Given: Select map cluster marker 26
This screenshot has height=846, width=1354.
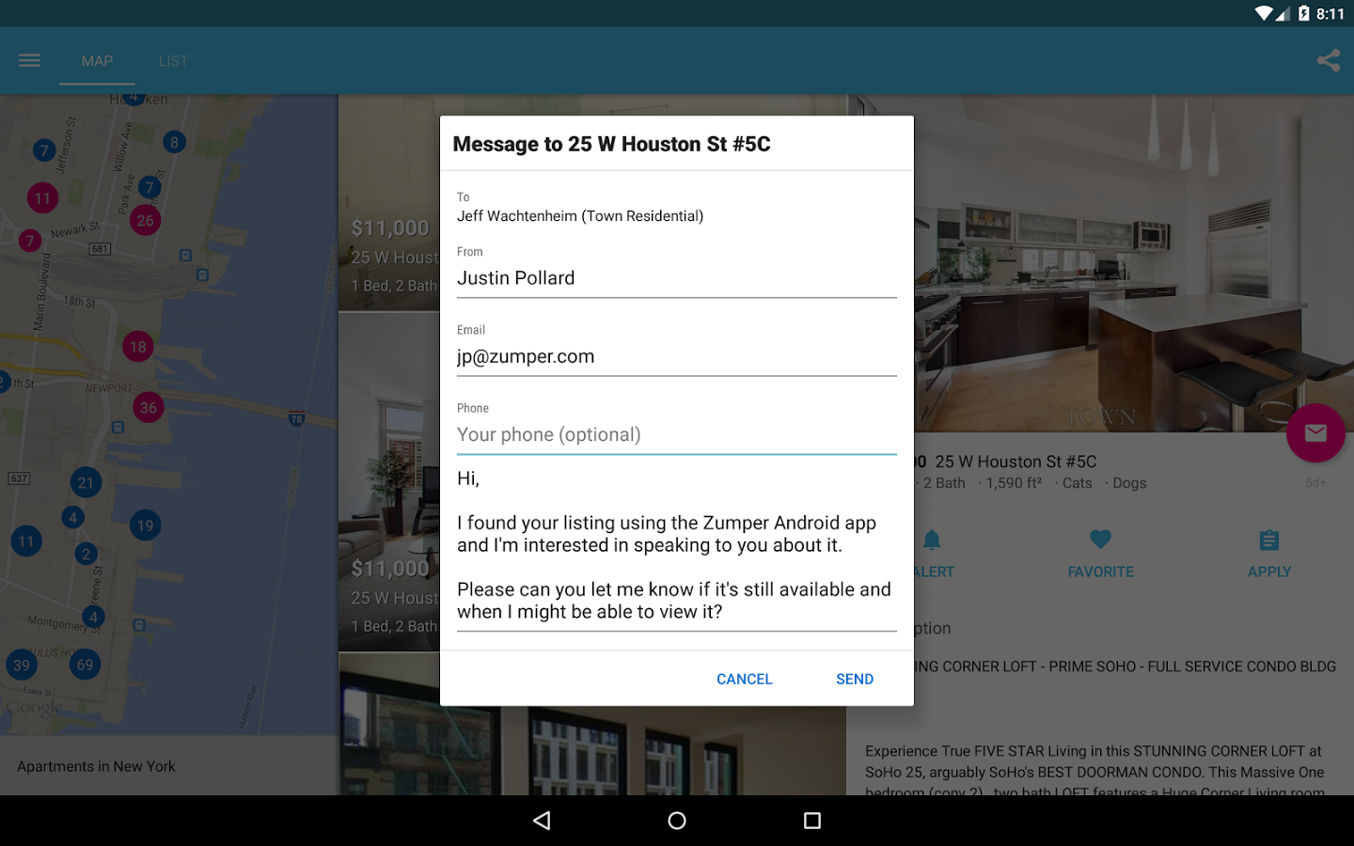Looking at the screenshot, I should (x=145, y=221).
